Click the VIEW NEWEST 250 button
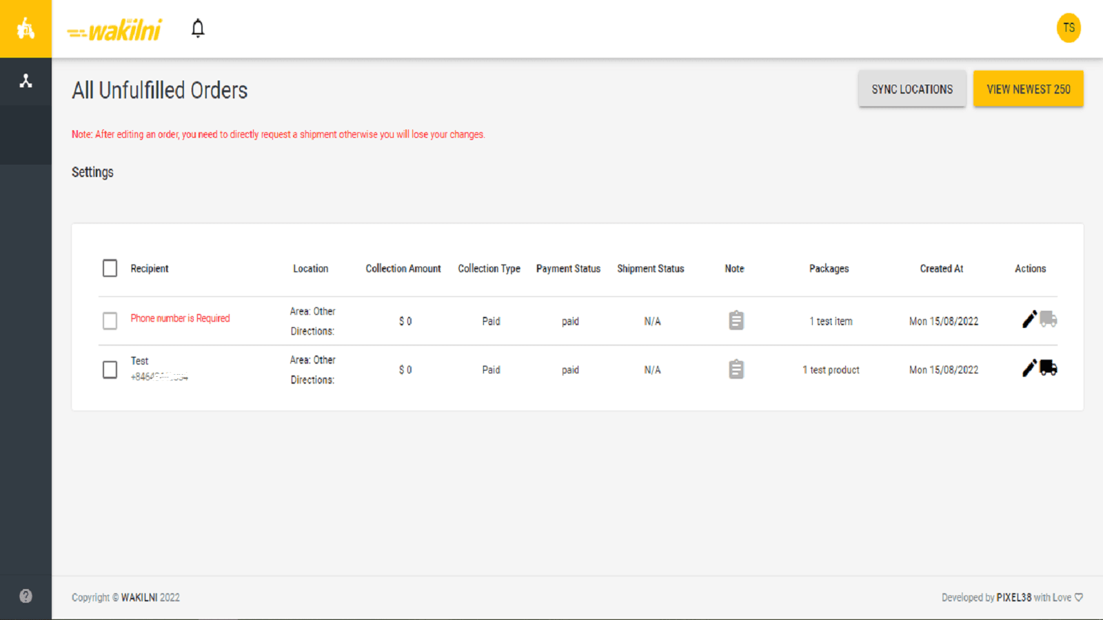Image resolution: width=1103 pixels, height=620 pixels. 1028,88
